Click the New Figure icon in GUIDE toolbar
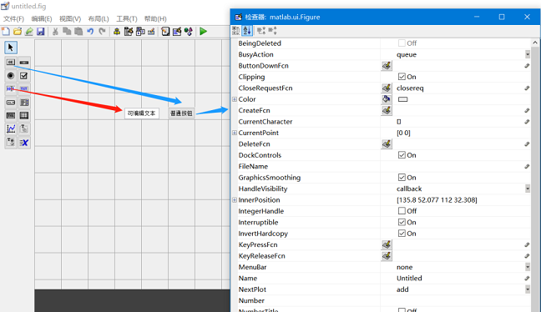The height and width of the screenshot is (312, 541). point(6,32)
